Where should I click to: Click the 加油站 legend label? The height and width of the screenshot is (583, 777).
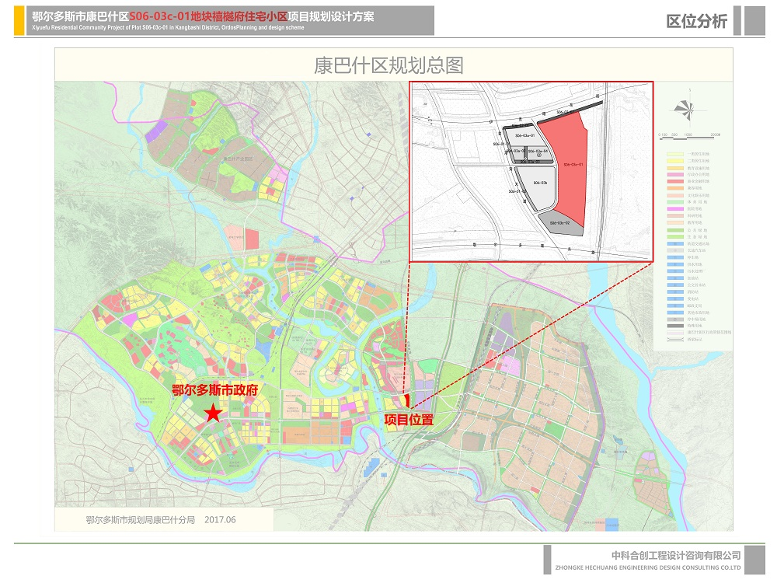click(x=693, y=278)
